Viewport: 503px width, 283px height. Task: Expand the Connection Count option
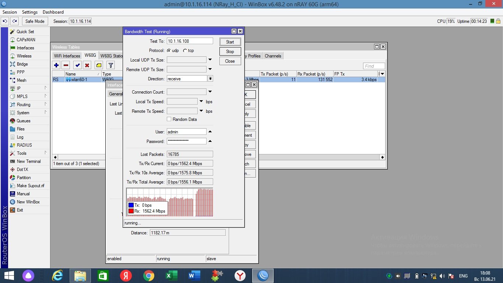(x=210, y=92)
